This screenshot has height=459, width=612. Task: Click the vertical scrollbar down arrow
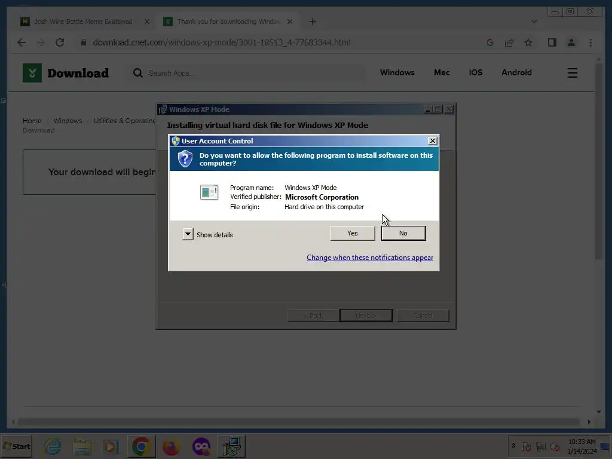[599, 411]
